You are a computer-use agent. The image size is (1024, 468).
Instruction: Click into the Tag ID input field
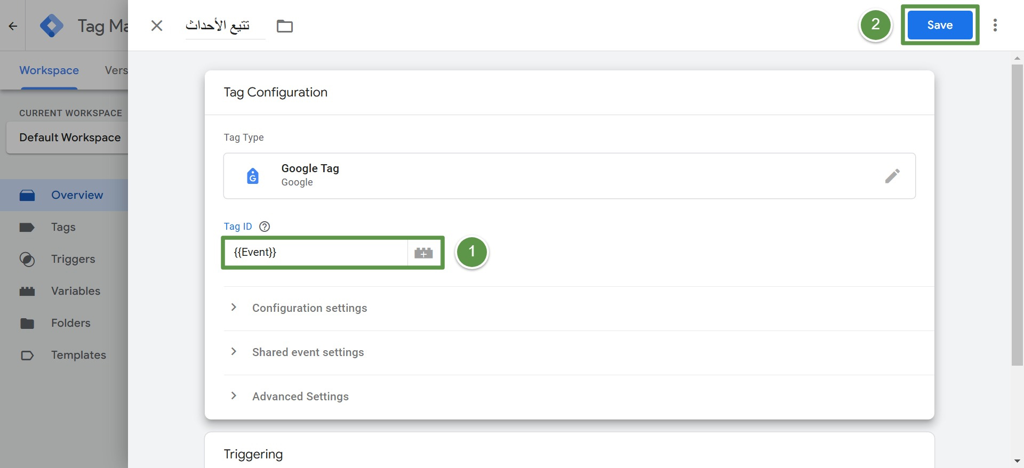click(316, 253)
